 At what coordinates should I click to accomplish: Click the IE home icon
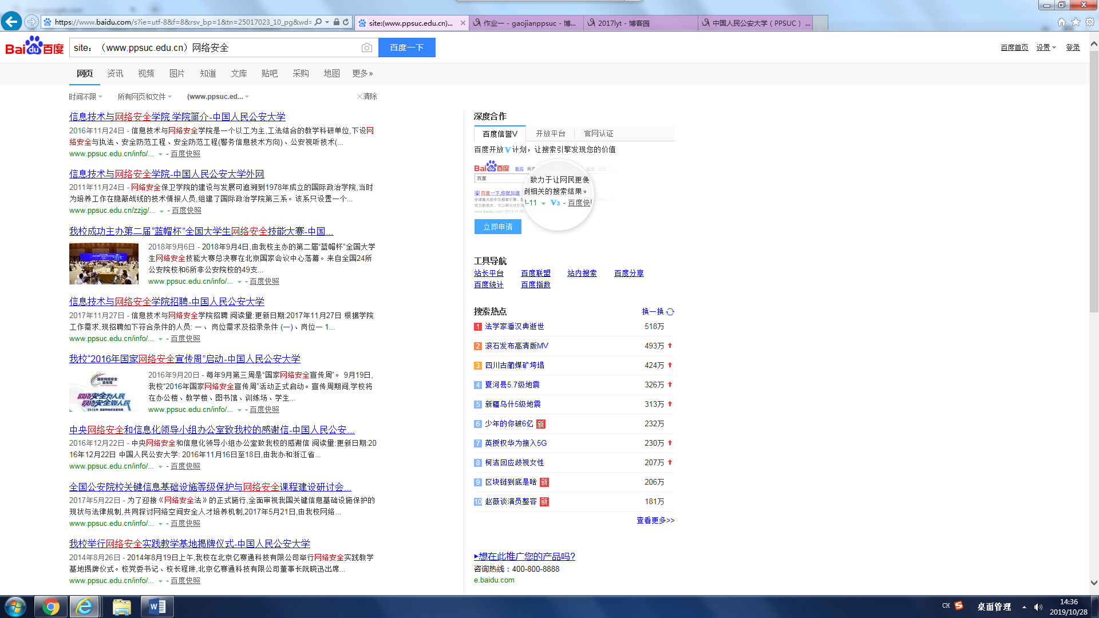[1061, 22]
